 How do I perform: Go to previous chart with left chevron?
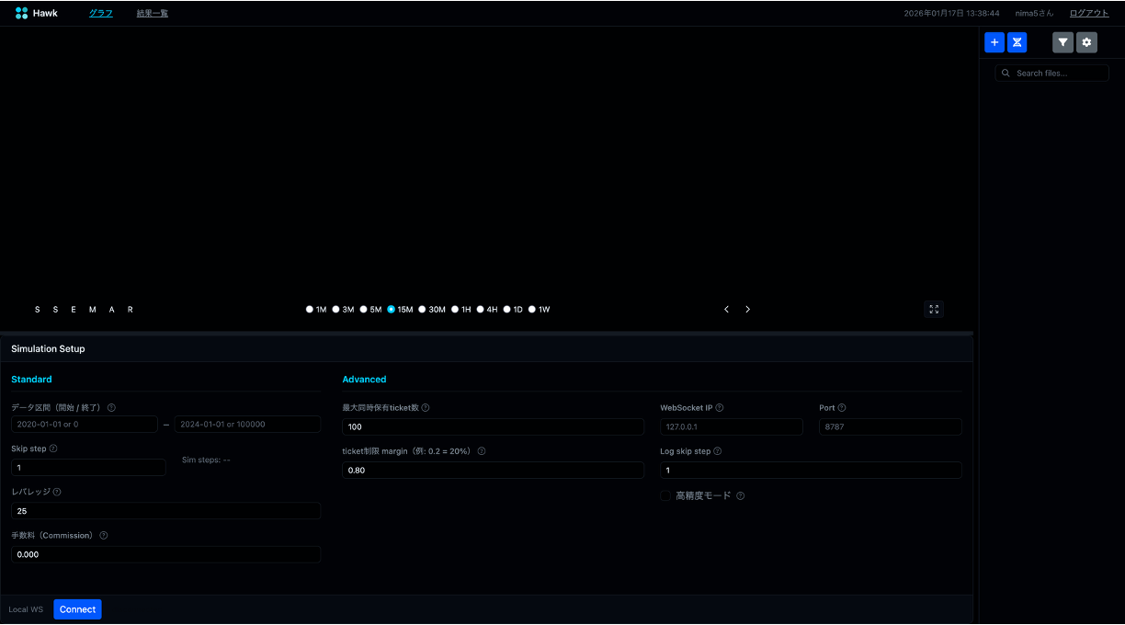point(726,310)
